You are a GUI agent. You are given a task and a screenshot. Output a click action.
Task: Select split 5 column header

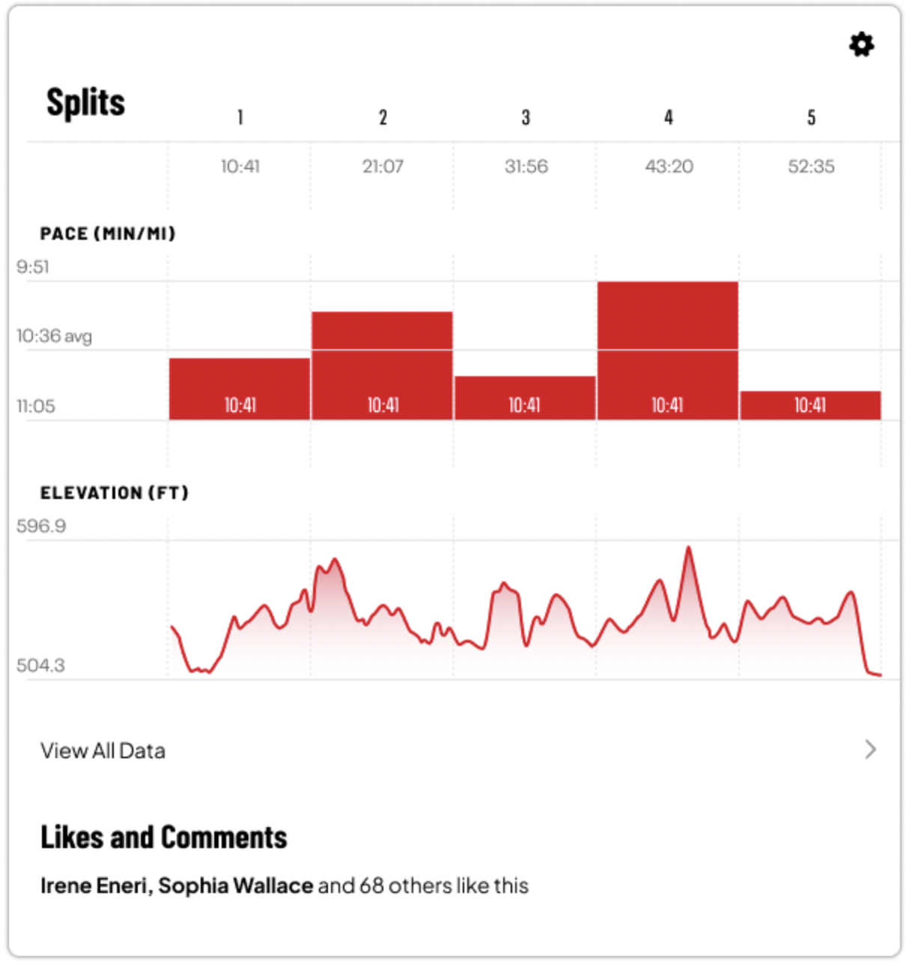pos(811,118)
